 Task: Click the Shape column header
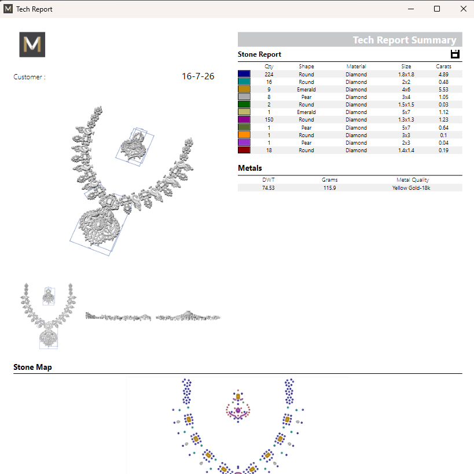pyautogui.click(x=306, y=66)
